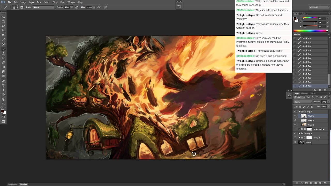Open the Timeline panel tab
331x186 pixels.
[x=24, y=184]
